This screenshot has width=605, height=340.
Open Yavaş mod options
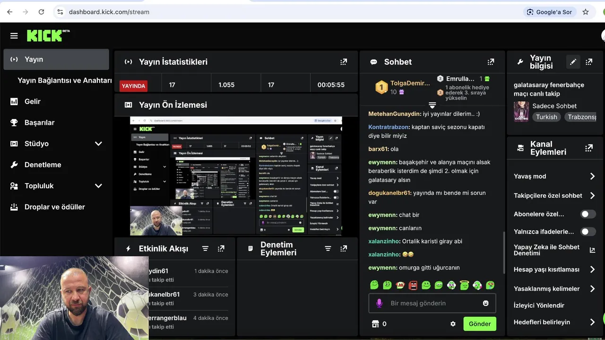point(554,176)
